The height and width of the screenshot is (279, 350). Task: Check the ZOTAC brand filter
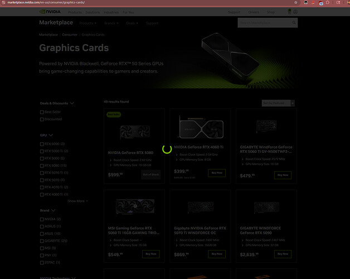(42, 262)
